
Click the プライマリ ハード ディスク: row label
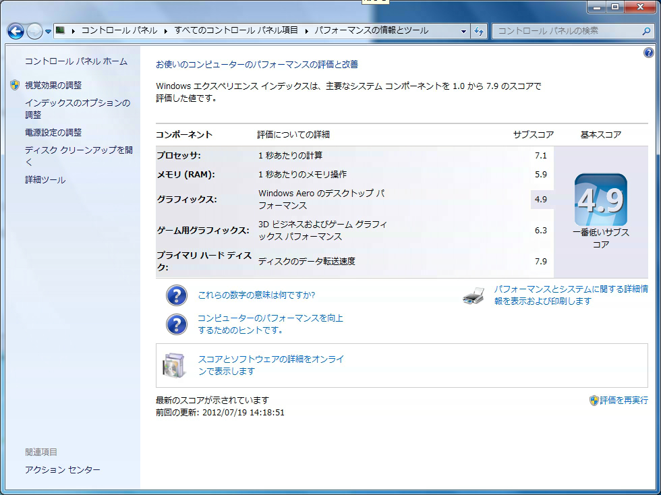[x=204, y=262]
